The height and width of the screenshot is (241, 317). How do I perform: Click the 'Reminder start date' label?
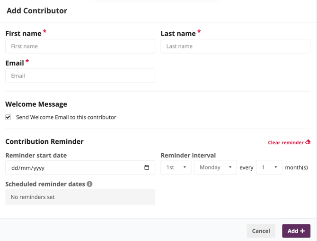click(36, 155)
